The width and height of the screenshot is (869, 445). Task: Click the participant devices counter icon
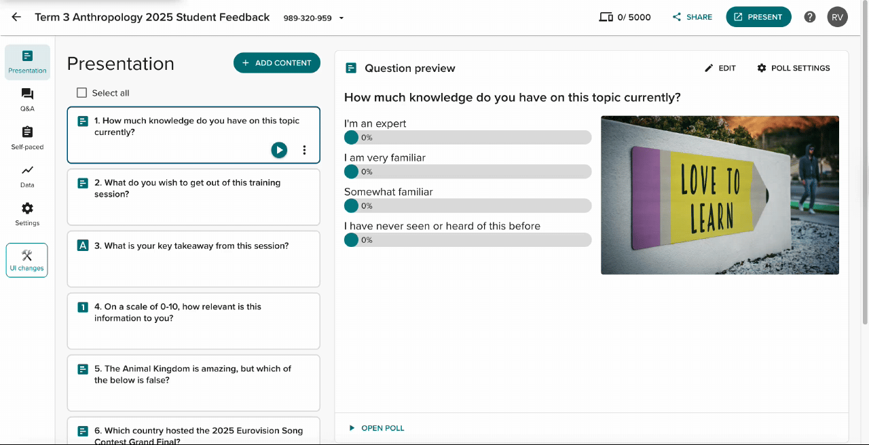tap(606, 17)
